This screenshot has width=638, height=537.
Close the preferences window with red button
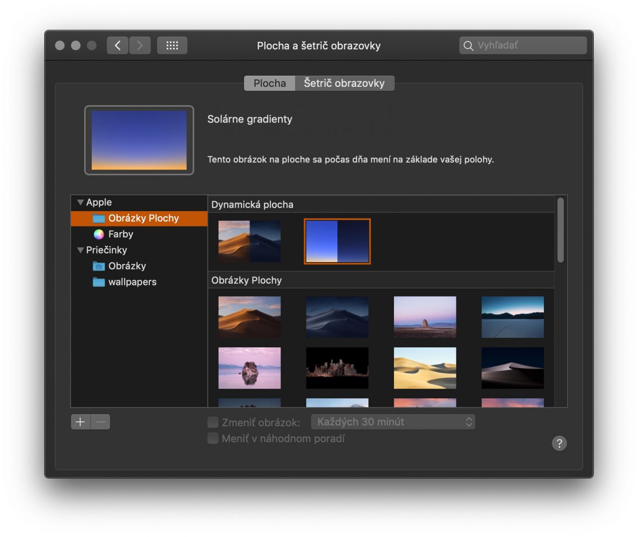60,46
